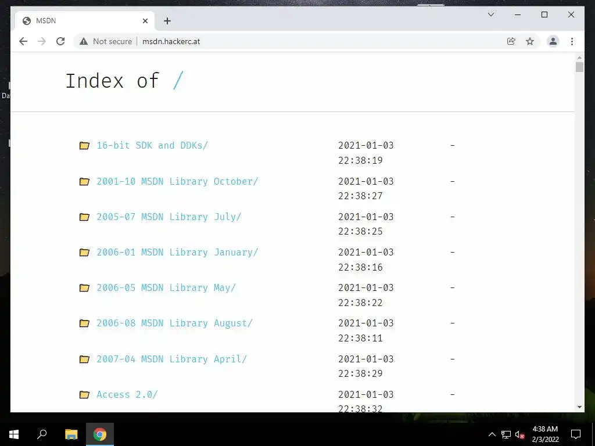This screenshot has height=446, width=595.
Task: Click the date 2021-01-03 22:38:19
Action: tap(366, 153)
